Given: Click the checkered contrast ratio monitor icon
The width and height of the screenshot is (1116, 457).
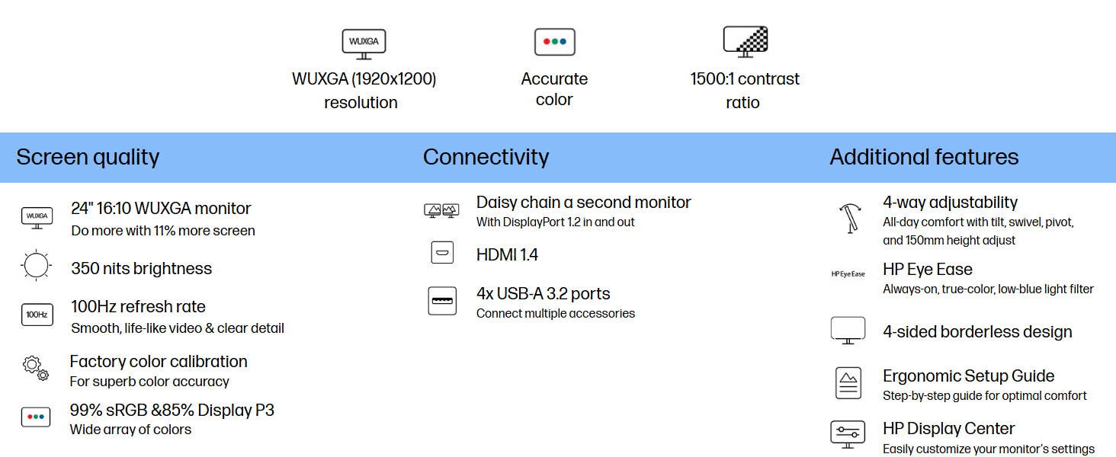Looking at the screenshot, I should pos(745,42).
